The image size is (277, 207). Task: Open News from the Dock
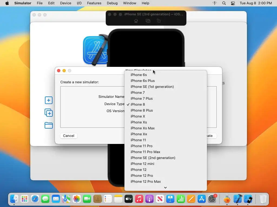tap(160, 199)
